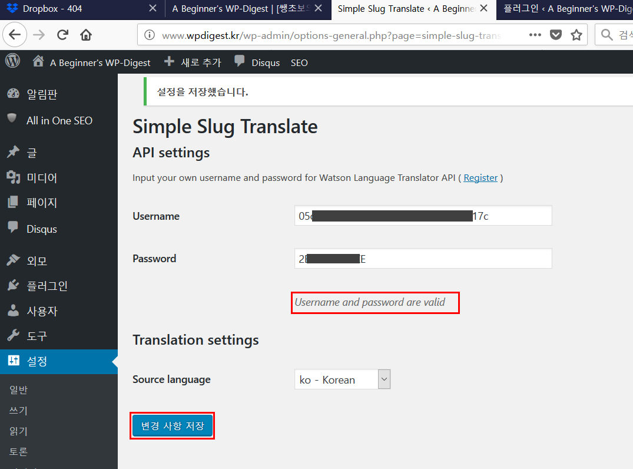Viewport: 633px width, 469px height.
Task: Bookmark this page with star icon
Action: [576, 35]
